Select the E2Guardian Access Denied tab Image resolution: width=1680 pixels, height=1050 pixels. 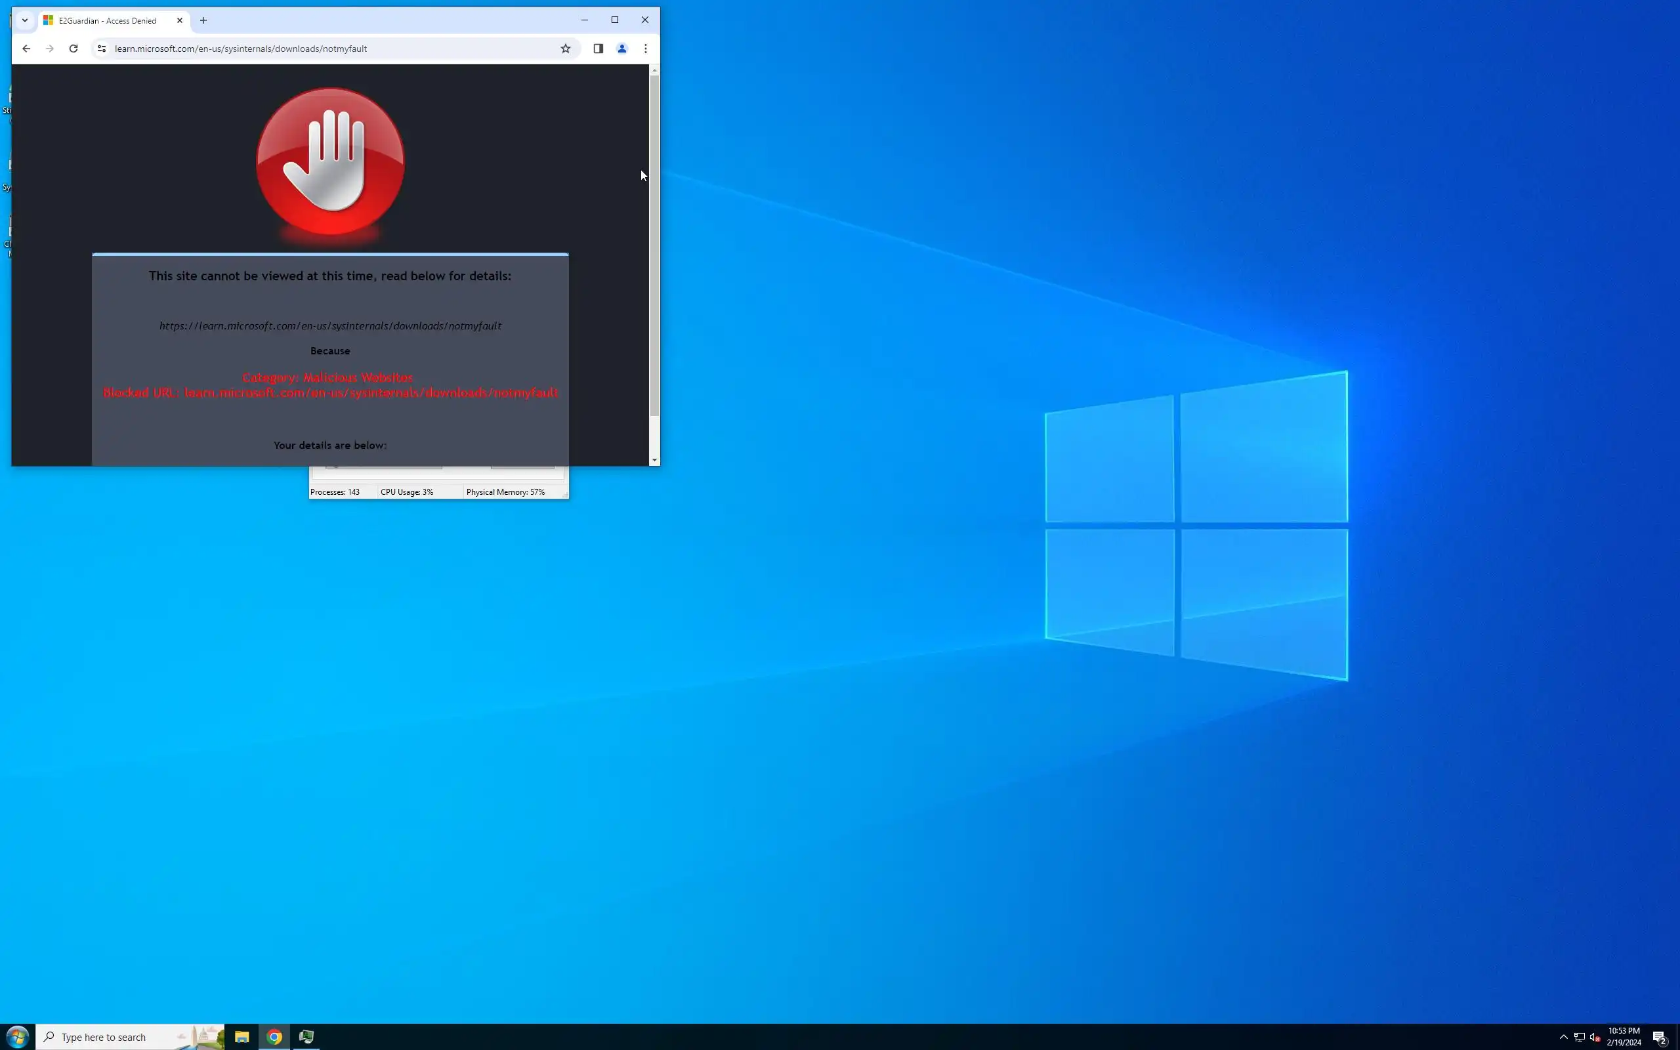tap(108, 21)
